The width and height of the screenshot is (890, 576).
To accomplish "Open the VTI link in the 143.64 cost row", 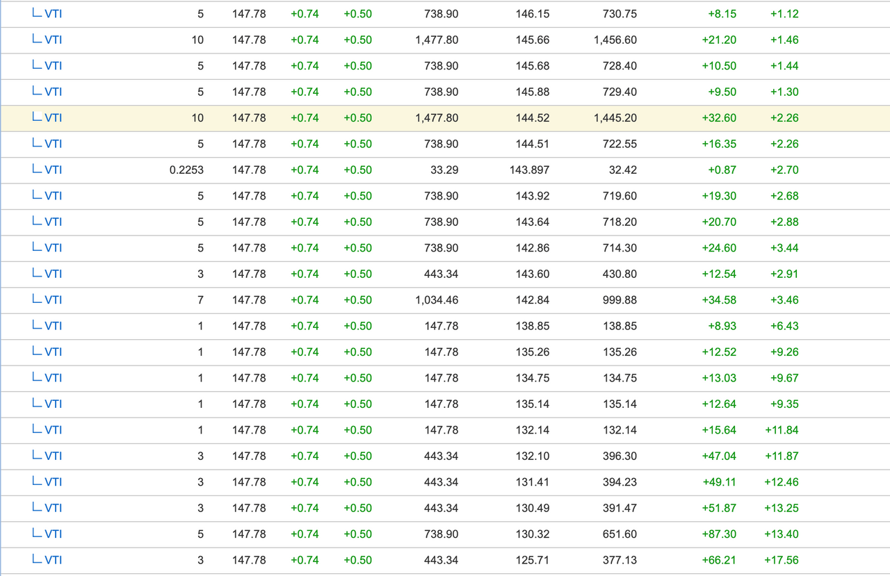I will (53, 222).
